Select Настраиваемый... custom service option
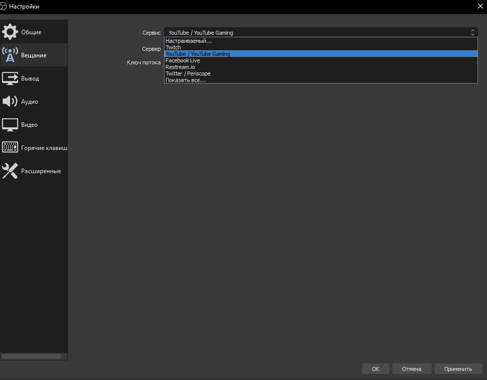 tap(189, 41)
